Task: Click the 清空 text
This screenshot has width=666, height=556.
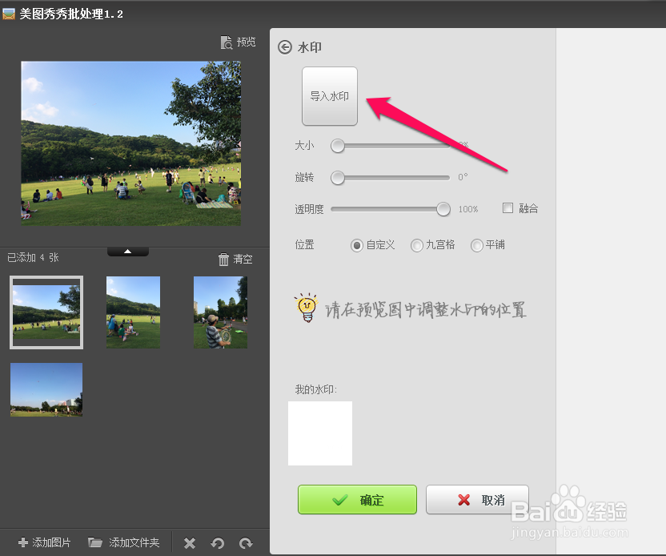Action: pos(243,259)
